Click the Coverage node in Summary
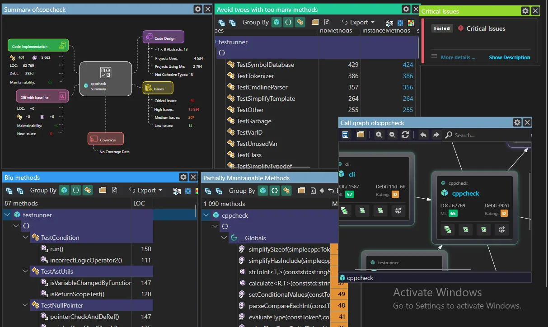 106,140
